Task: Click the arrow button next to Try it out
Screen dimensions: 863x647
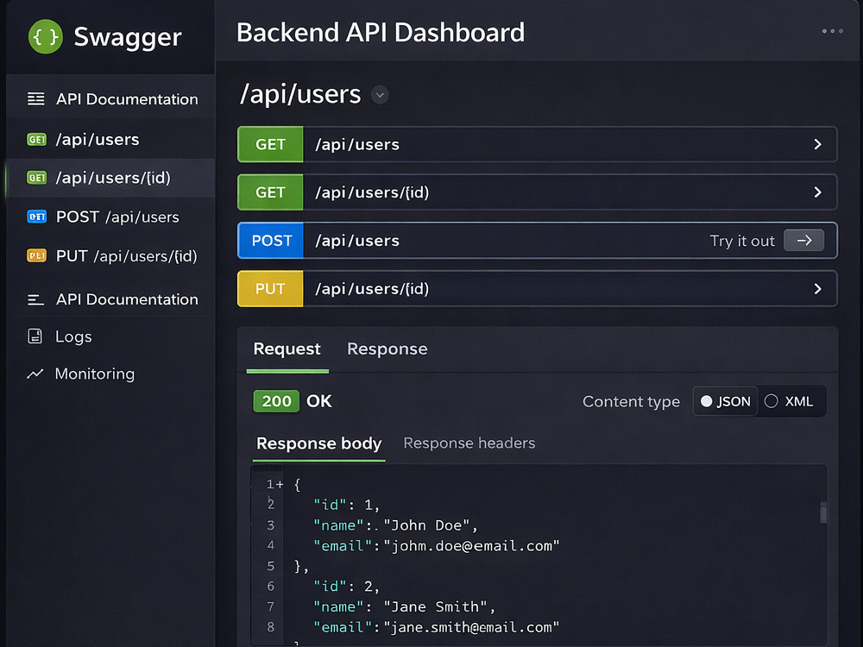Action: coord(803,241)
